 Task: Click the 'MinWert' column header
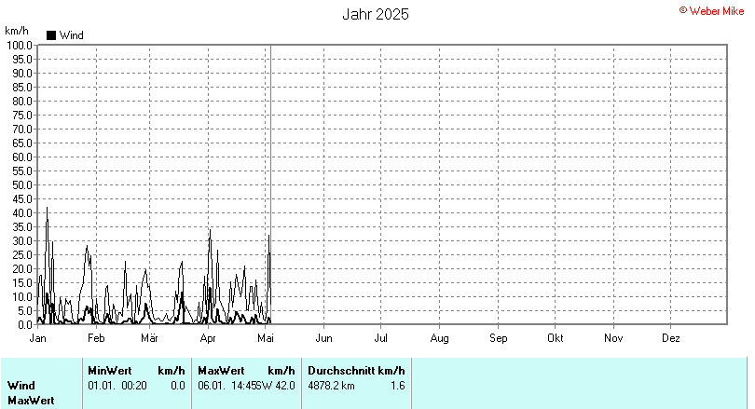(110, 371)
